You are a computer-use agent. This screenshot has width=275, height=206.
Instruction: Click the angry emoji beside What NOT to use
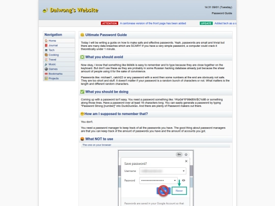coord(82,139)
